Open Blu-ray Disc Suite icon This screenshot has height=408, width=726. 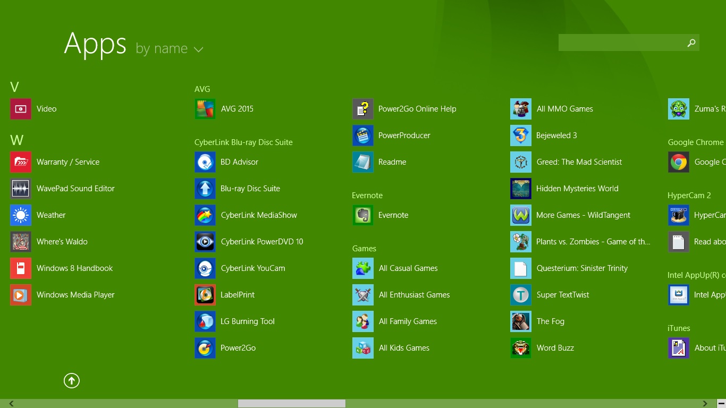205,189
